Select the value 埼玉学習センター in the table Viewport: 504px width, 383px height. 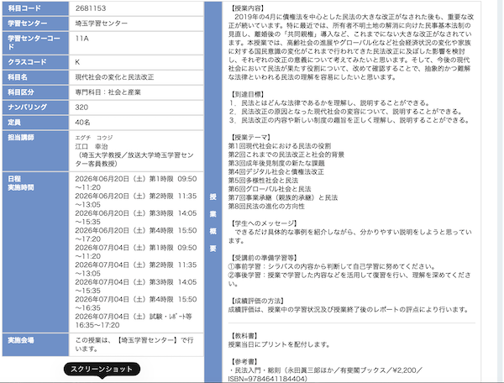(102, 24)
